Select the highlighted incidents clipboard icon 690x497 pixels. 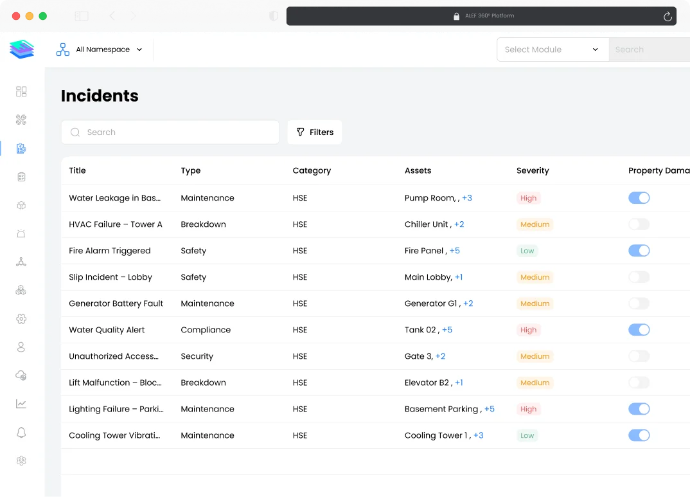pos(21,149)
